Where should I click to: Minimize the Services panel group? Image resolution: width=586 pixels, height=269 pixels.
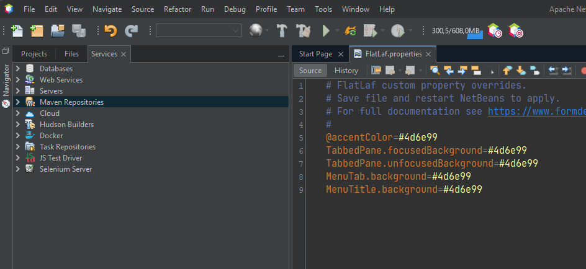point(281,55)
